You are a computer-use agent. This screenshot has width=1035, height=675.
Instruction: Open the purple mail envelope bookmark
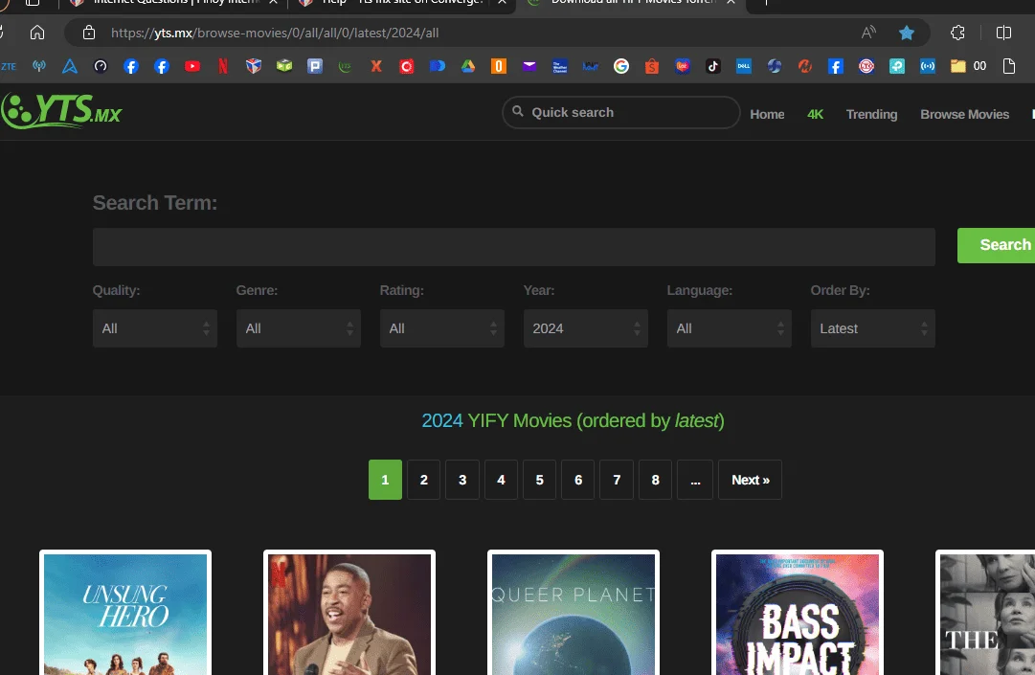[529, 66]
